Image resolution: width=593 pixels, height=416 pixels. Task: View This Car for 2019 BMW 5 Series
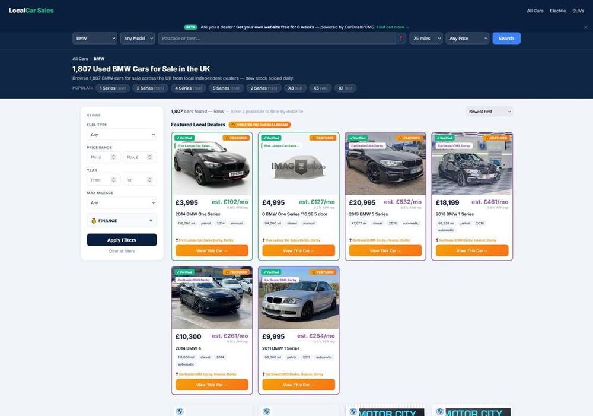pyautogui.click(x=385, y=250)
